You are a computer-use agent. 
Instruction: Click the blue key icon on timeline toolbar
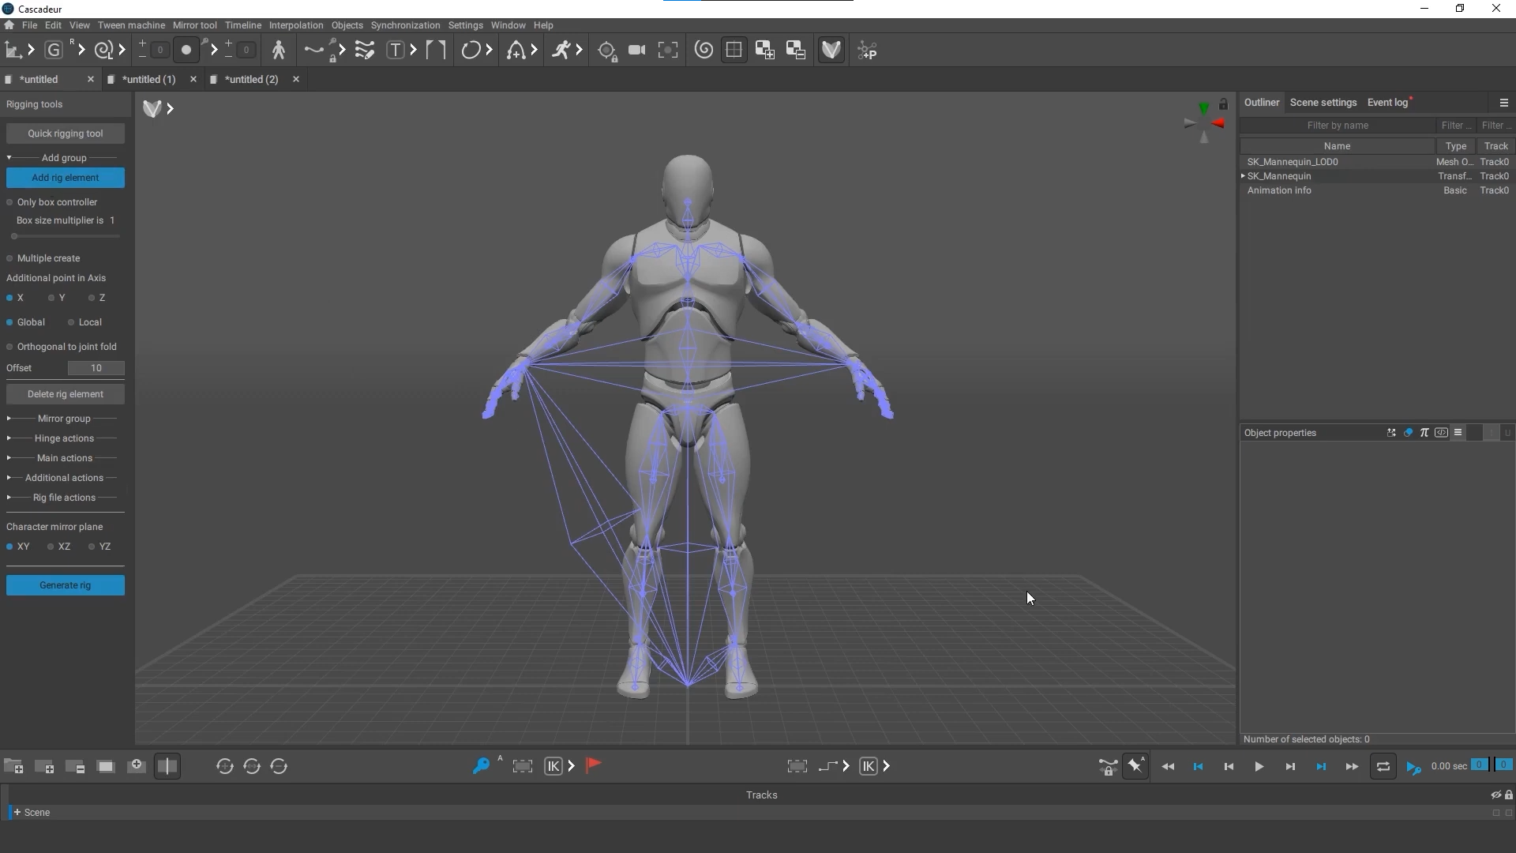480,766
